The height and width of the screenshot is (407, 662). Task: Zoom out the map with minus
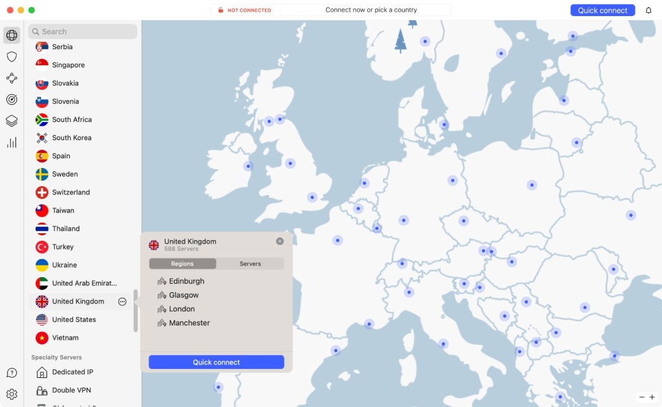[641, 397]
